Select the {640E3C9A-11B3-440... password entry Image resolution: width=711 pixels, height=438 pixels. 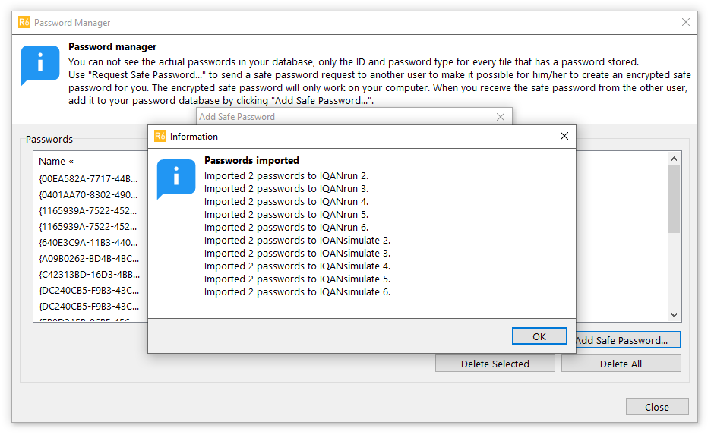[88, 243]
